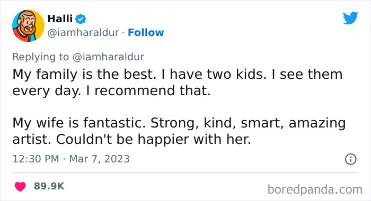371x201 pixels.
Task: Click the blue verified badge
Action: coord(81,19)
